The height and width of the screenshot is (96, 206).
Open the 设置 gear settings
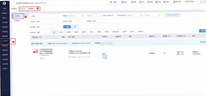[x=164, y=2]
